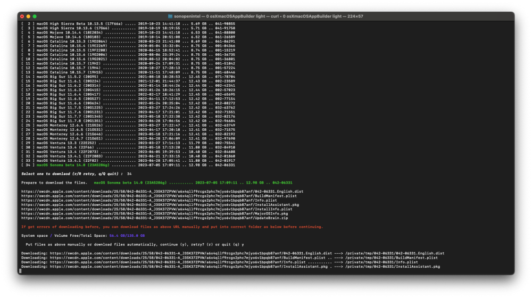Click row 'macOS Catalina 10.15.6 (19G2021)'
This screenshot has width=532, height=298.
point(128,59)
